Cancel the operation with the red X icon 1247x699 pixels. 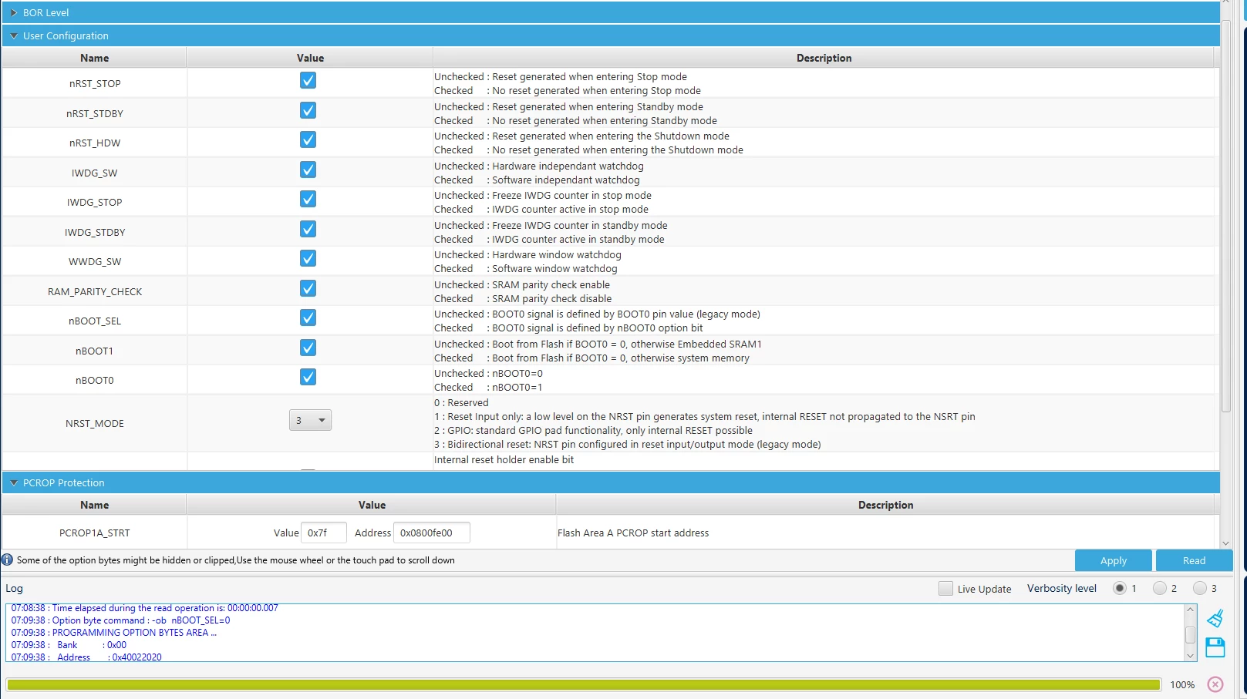coord(1215,684)
